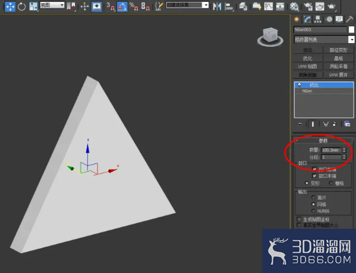Choose the Select and Scale tool
The width and height of the screenshot is (356, 273).
(x=33, y=6)
